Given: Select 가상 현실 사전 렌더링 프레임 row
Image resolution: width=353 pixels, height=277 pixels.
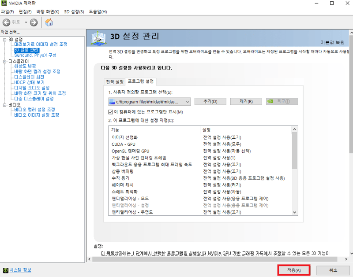Looking at the screenshot, I should click(200, 158).
